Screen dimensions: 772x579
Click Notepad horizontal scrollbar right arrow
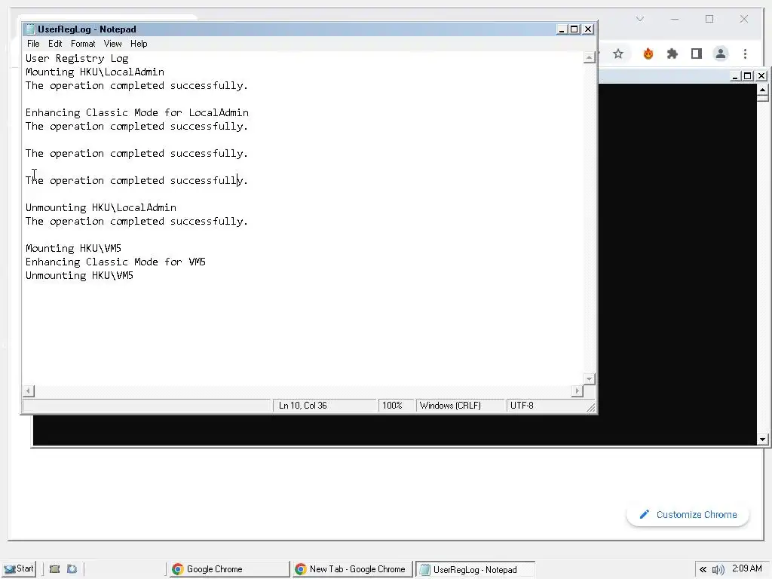[577, 391]
